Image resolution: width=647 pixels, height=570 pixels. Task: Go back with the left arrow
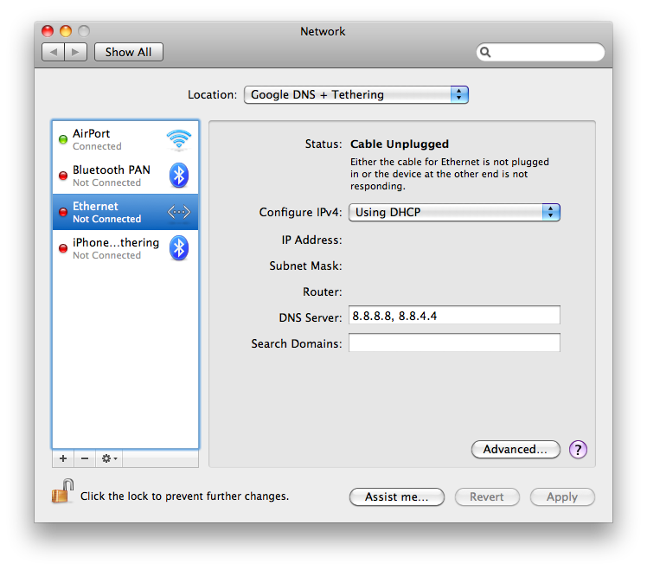pyautogui.click(x=53, y=52)
